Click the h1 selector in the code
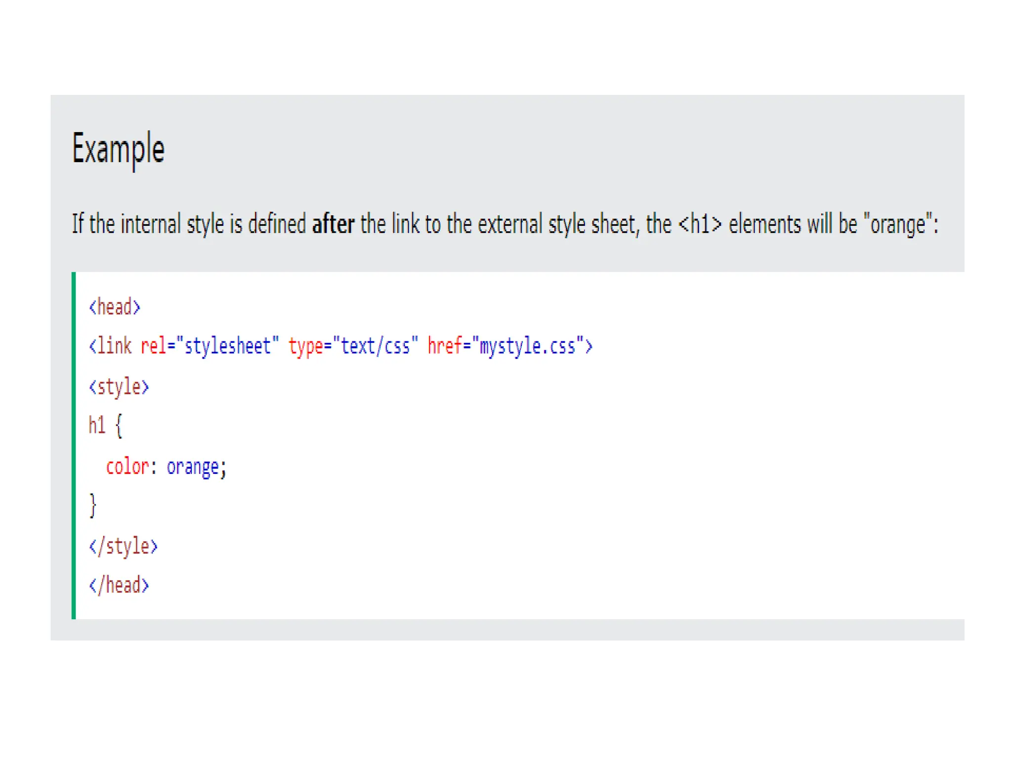Viewport: 1012px width, 759px height. tap(97, 425)
